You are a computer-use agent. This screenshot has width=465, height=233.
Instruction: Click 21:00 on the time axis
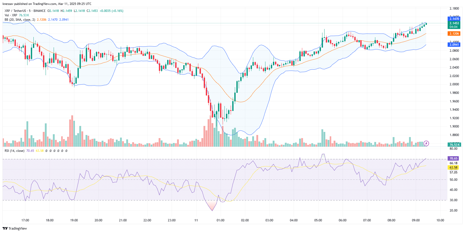click(x=123, y=220)
